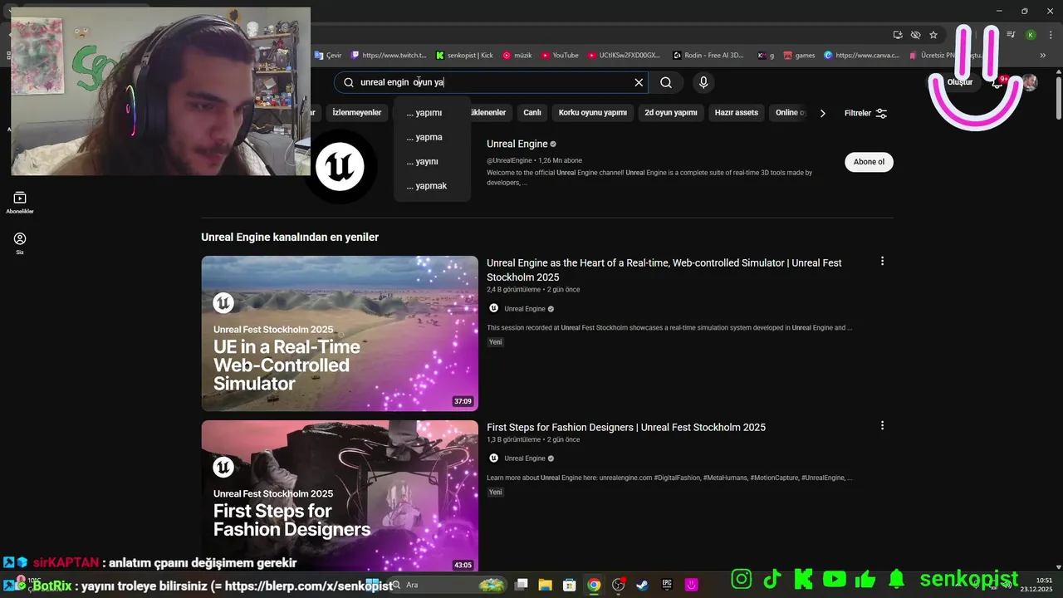Open Task View on the taskbar
This screenshot has height=598, width=1063.
pos(521,585)
